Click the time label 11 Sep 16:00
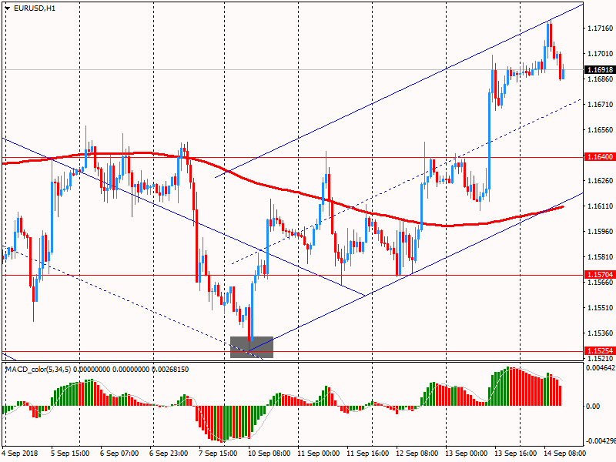Image resolution: width=616 pixels, height=462 pixels. coord(368,454)
